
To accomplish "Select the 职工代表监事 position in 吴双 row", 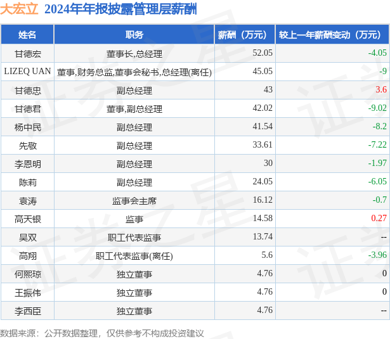I will pos(134,238).
